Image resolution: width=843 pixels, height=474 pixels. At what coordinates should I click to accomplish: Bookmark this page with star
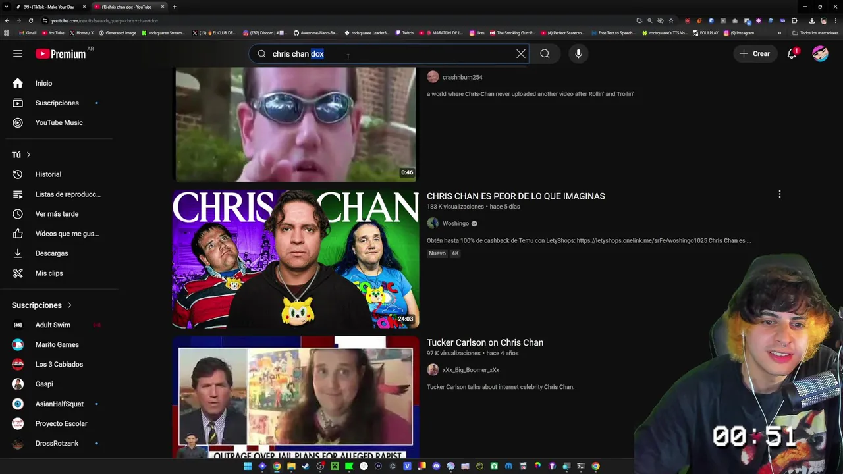pyautogui.click(x=671, y=20)
